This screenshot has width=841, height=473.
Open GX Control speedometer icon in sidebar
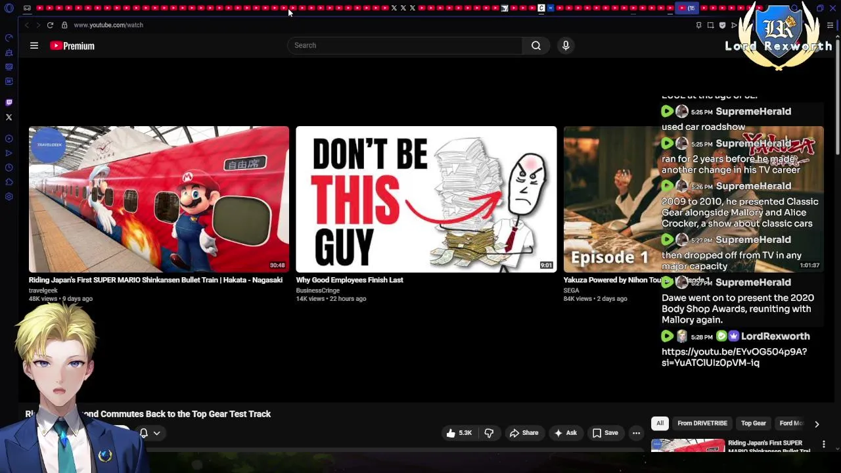click(x=9, y=37)
